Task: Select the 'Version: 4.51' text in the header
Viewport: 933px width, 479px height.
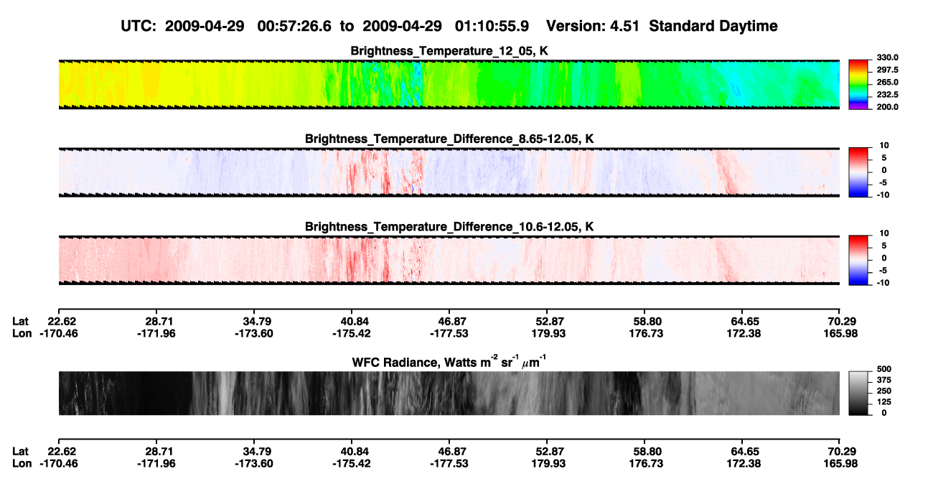Action: point(593,26)
